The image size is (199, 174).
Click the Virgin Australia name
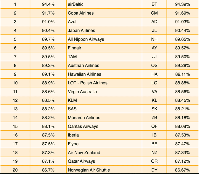[x=82, y=92]
